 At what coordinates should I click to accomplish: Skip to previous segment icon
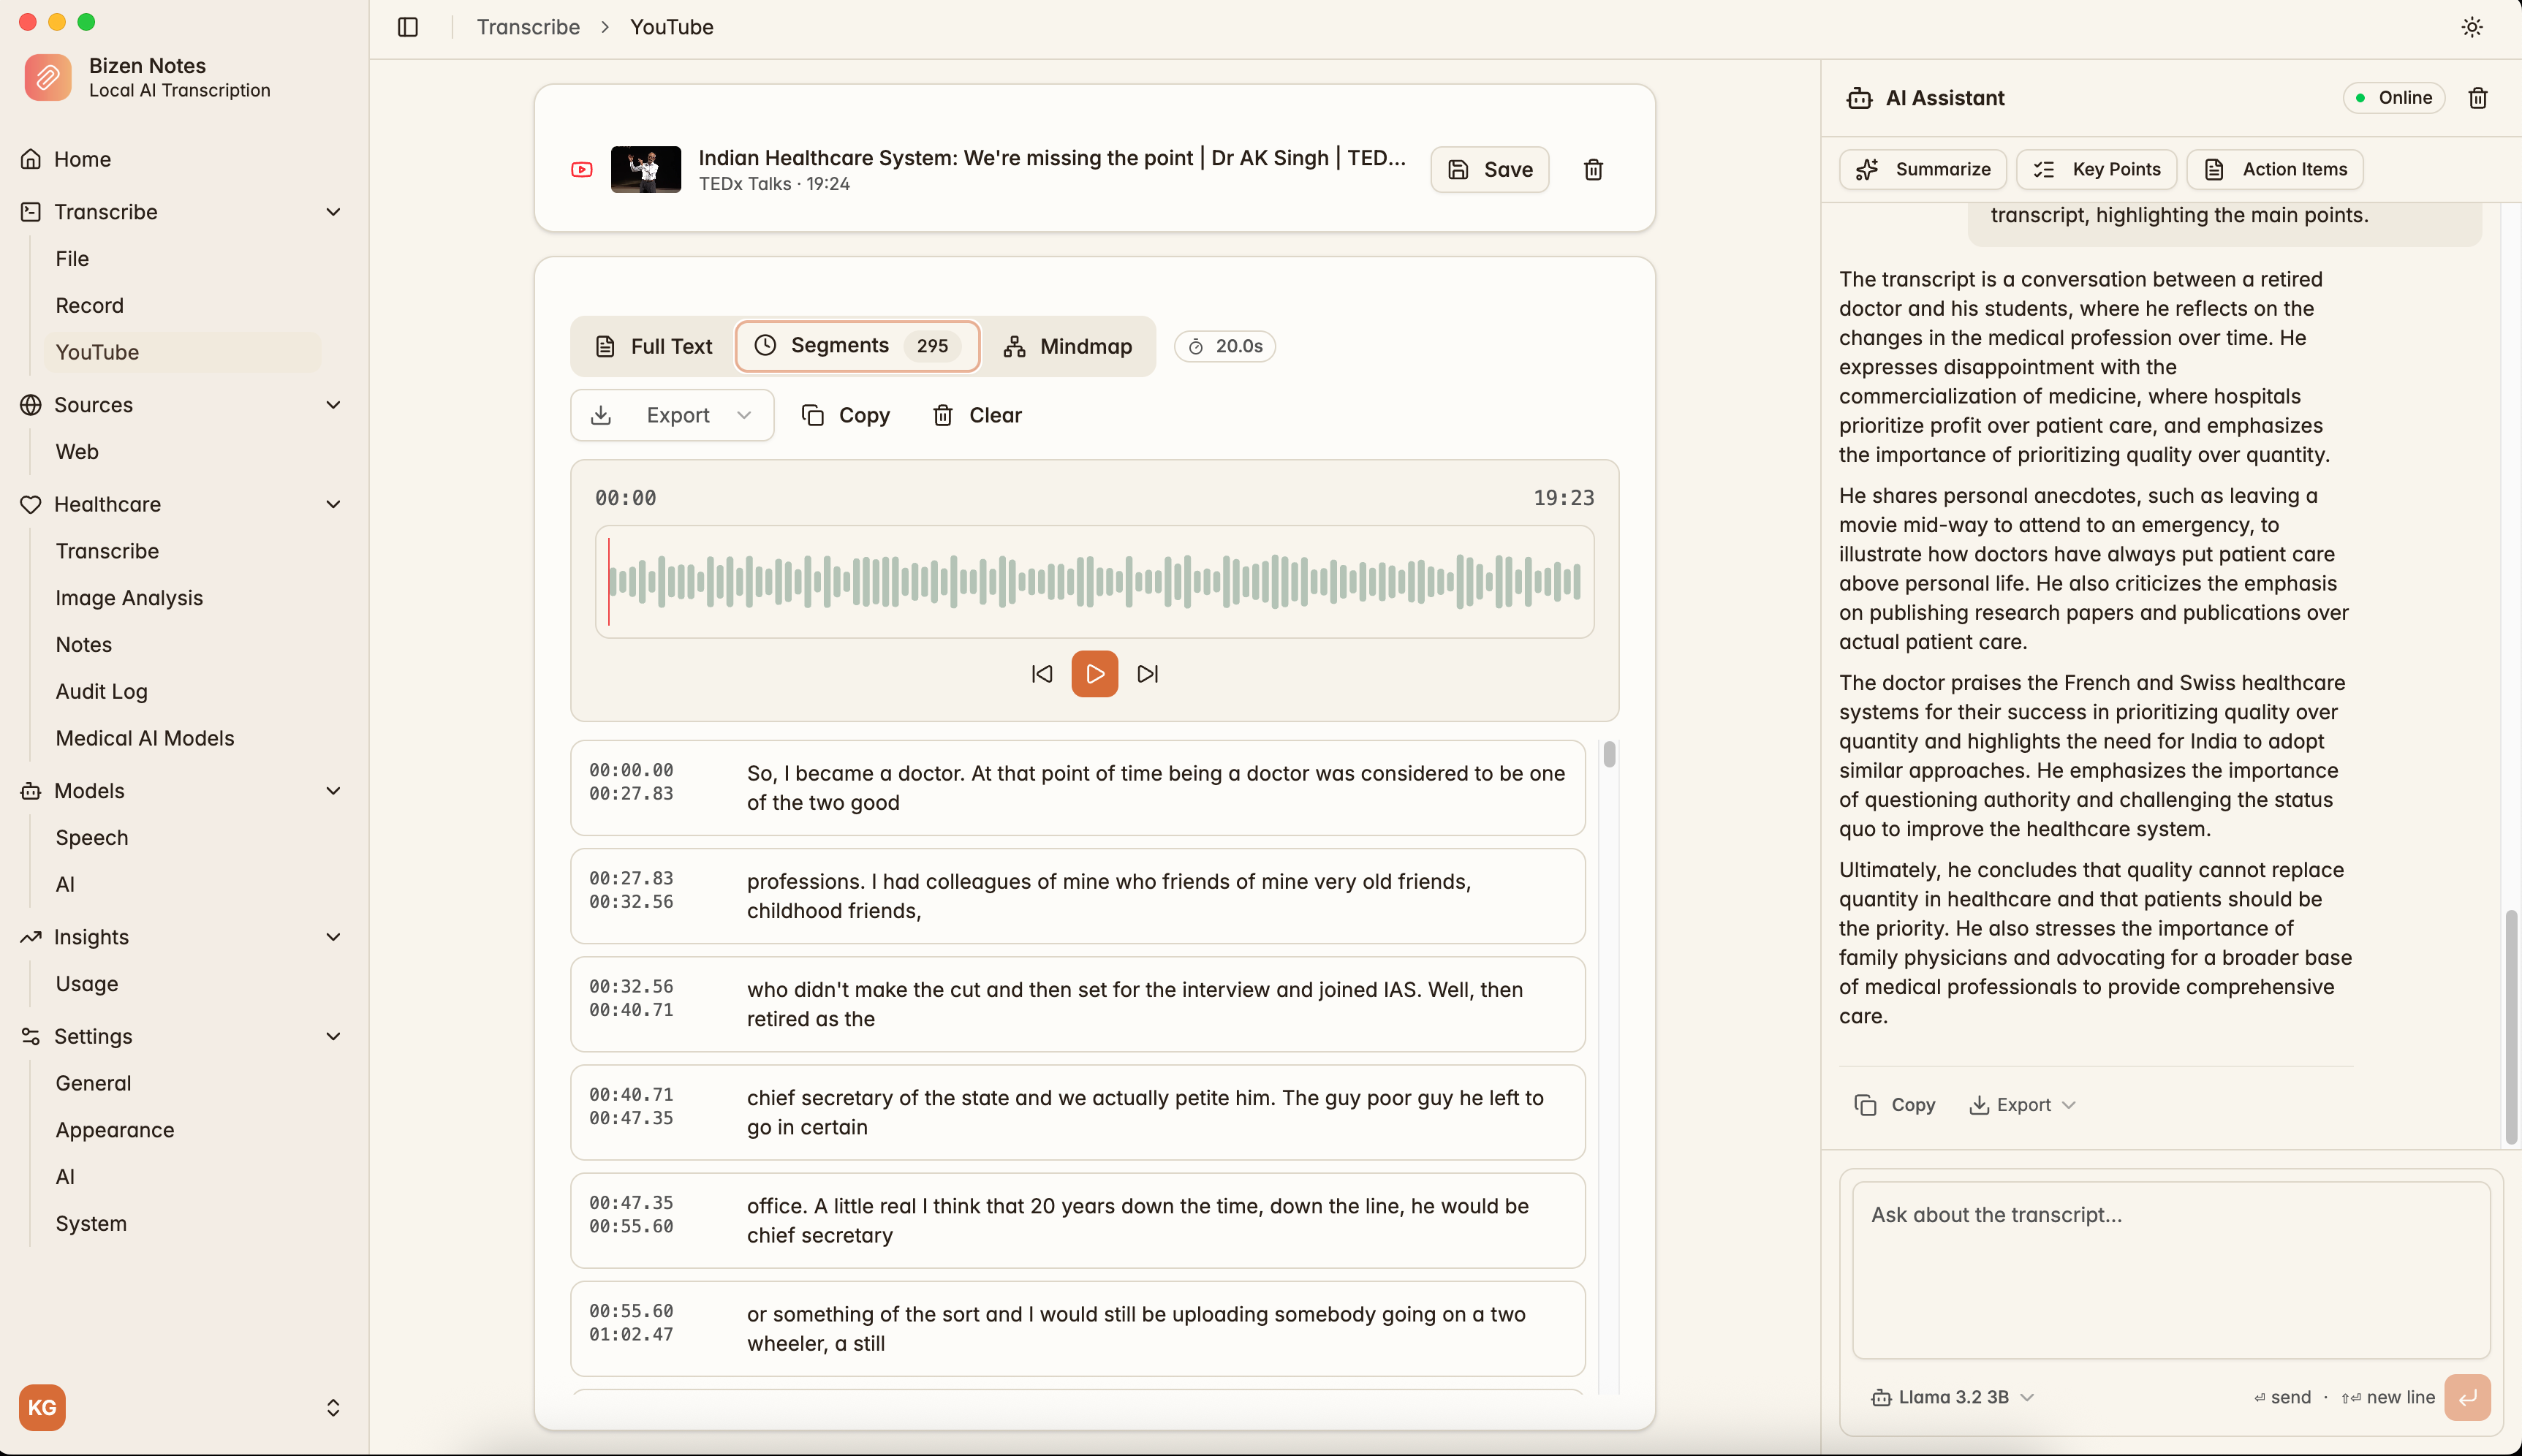1041,674
